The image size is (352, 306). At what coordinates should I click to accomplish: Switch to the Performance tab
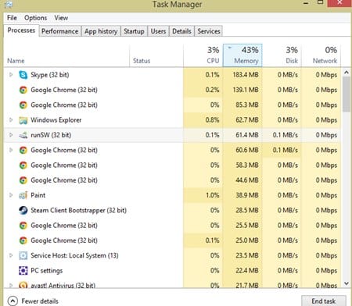(x=60, y=31)
